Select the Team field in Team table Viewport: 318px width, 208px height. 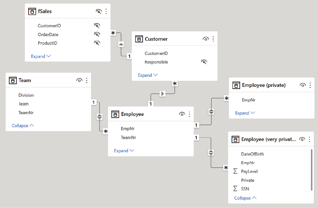coord(24,104)
